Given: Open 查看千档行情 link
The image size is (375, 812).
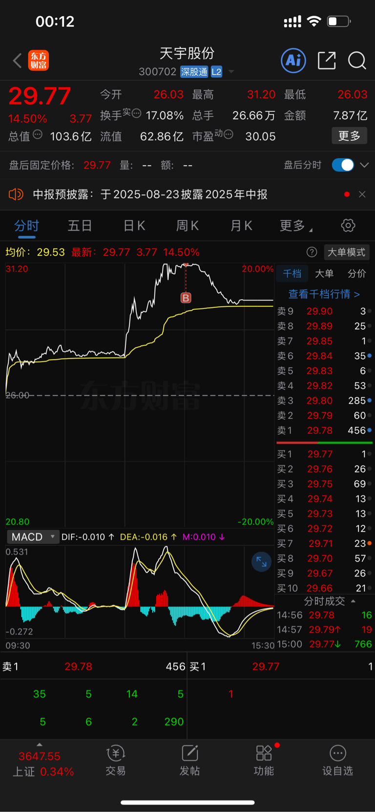Looking at the screenshot, I should tap(324, 294).
